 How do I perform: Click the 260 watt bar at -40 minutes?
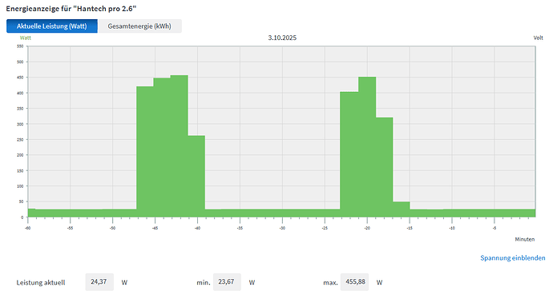[x=196, y=176]
